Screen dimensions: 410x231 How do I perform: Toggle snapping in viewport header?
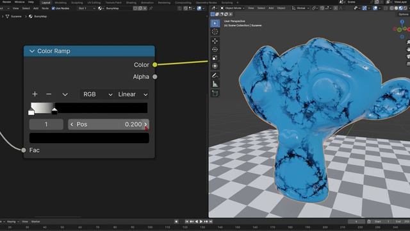tap(322, 8)
